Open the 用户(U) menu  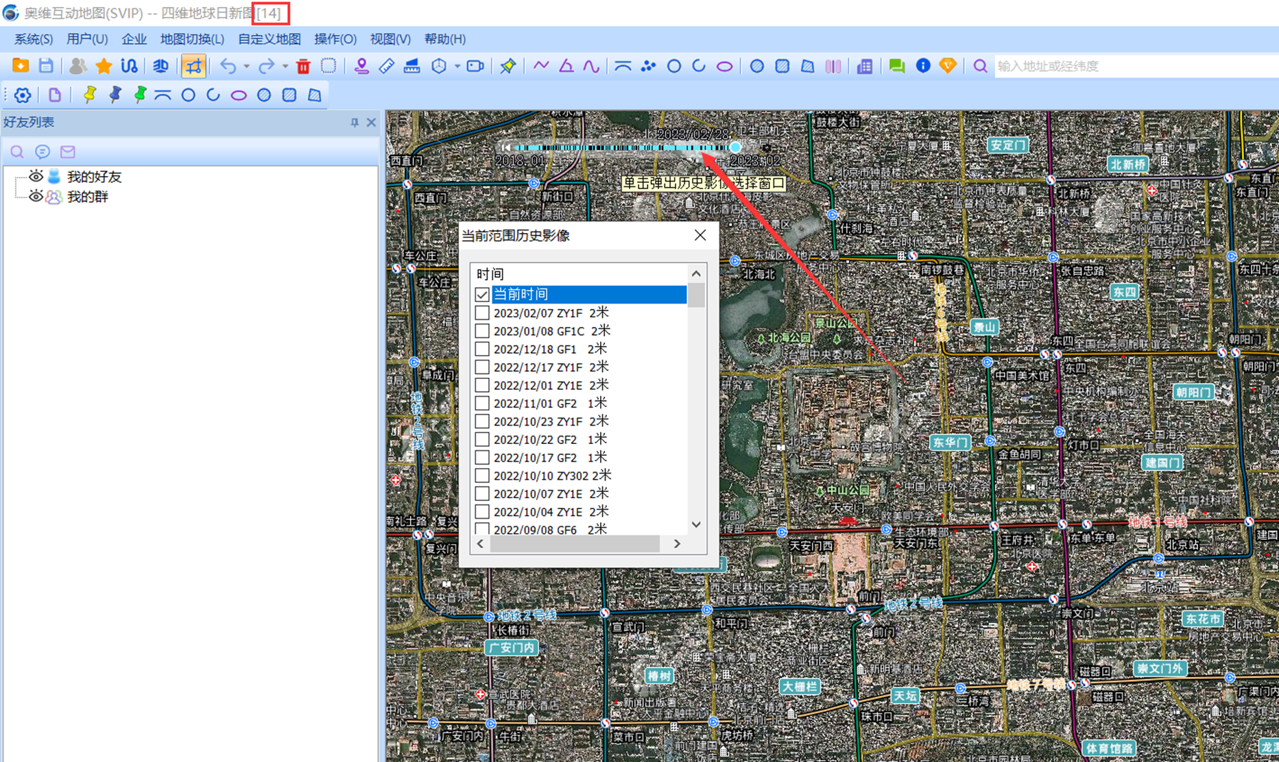click(87, 39)
